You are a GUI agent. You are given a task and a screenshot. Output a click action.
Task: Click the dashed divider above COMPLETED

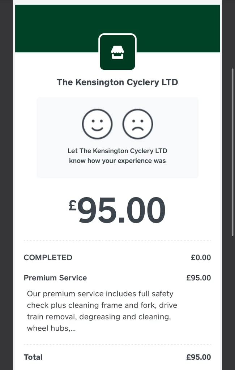point(117,241)
